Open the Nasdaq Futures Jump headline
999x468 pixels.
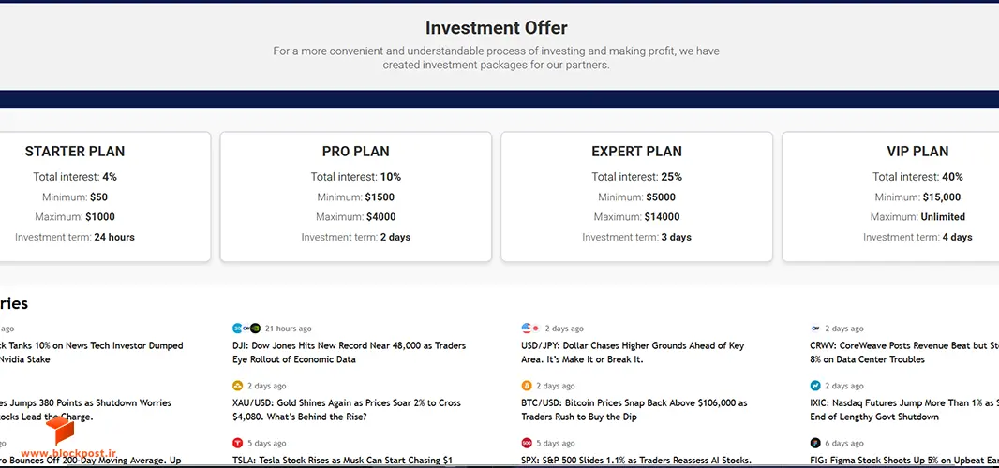(904, 410)
